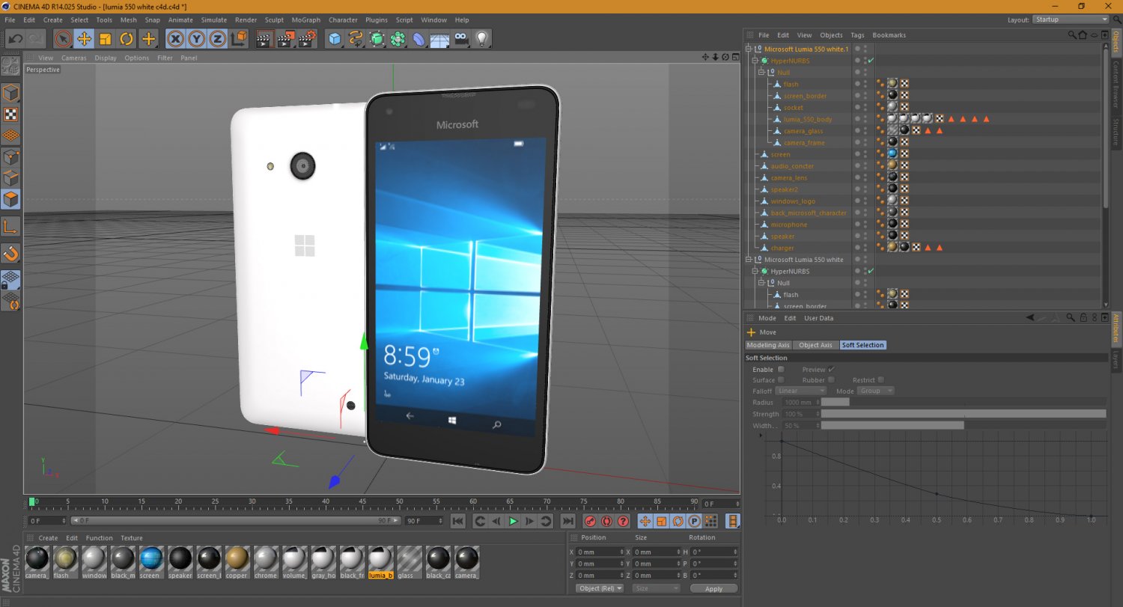Select the Rotate tool in the top toolbar
Viewport: 1123px width, 607px height.
(127, 39)
